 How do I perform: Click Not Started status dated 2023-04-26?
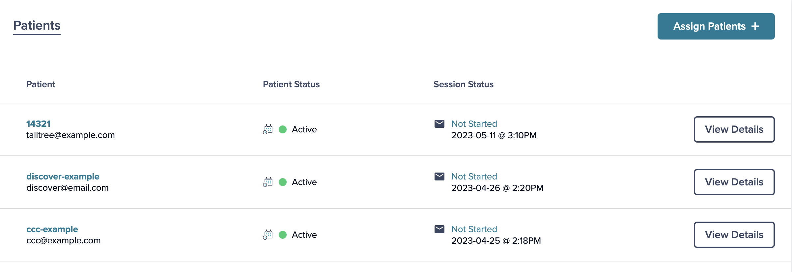[x=474, y=177]
